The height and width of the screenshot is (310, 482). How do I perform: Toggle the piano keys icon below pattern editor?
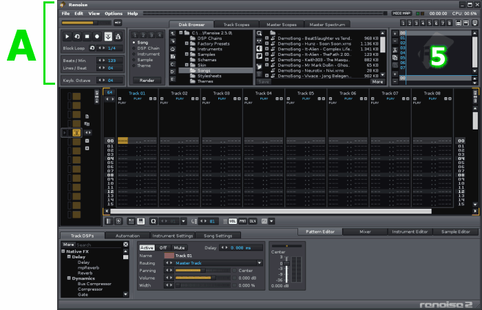[140, 221]
